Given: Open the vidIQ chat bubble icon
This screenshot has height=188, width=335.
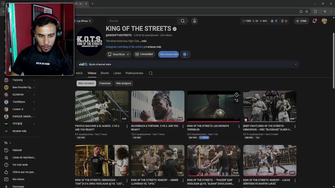Looking at the screenshot, I should [286, 21].
